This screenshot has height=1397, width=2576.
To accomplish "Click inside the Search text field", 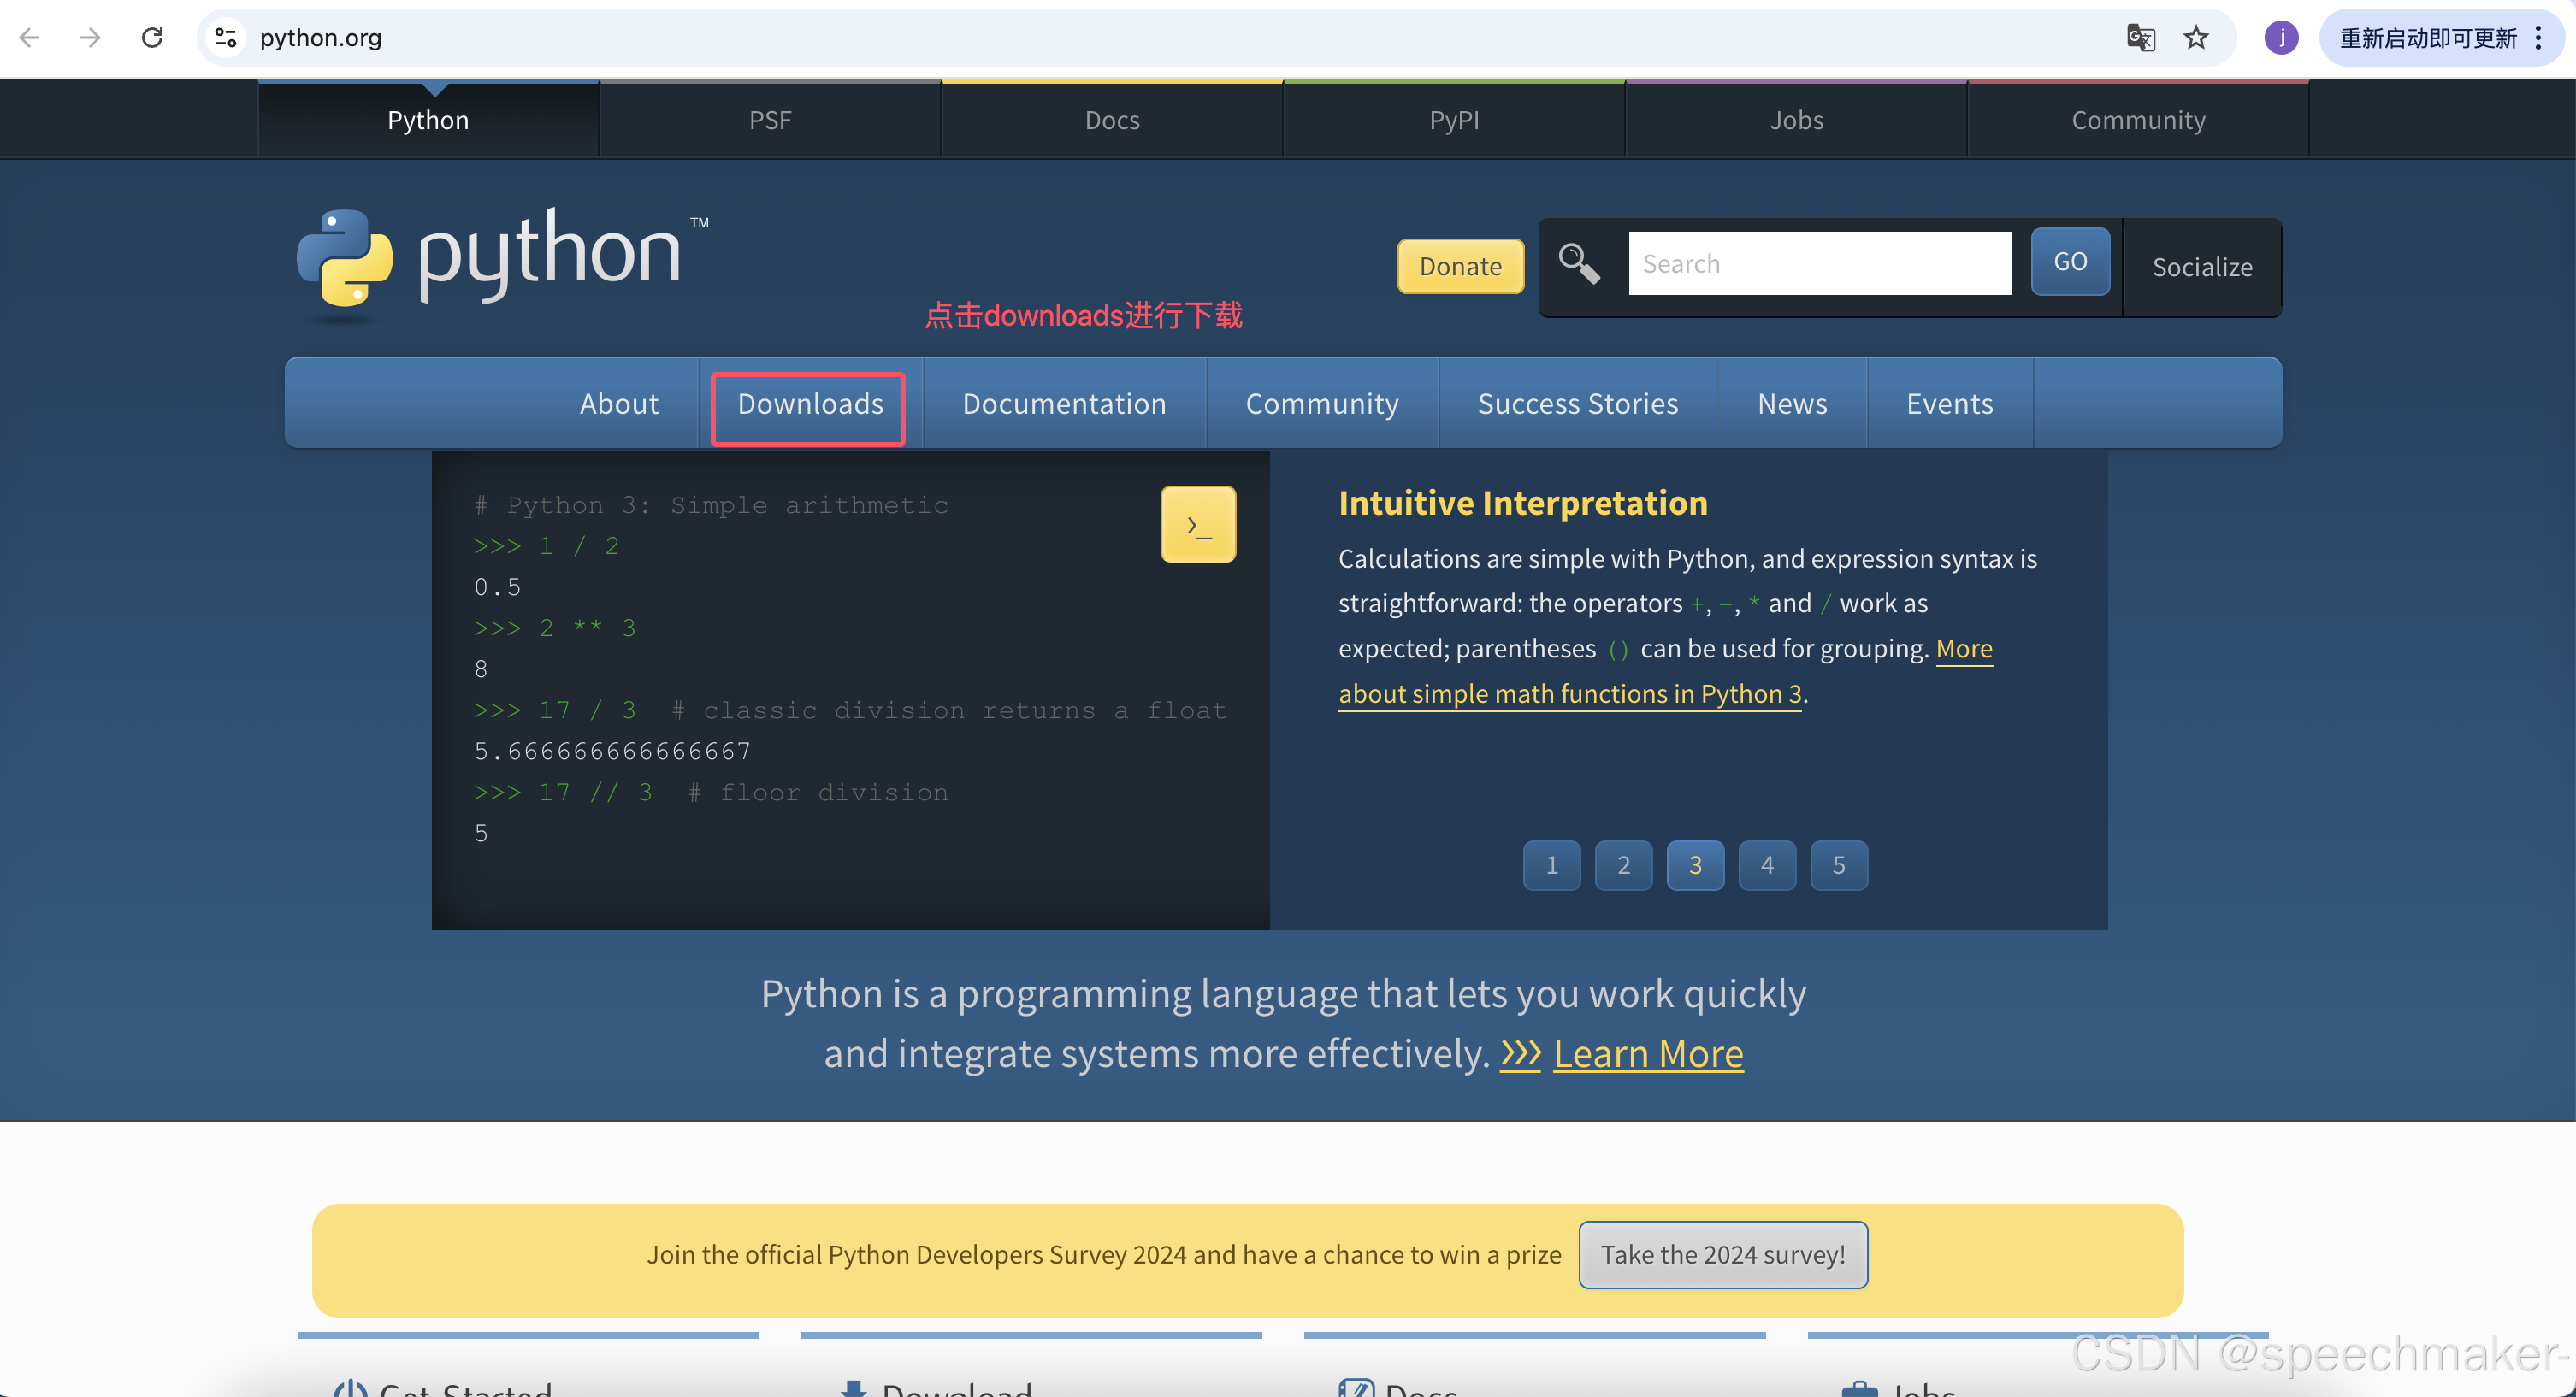I will click(x=1819, y=264).
